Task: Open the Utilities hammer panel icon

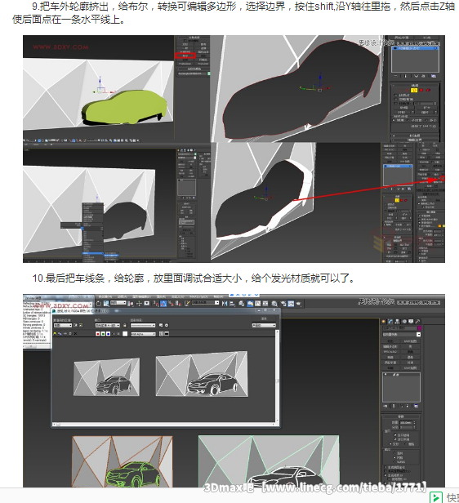Action: (417, 322)
